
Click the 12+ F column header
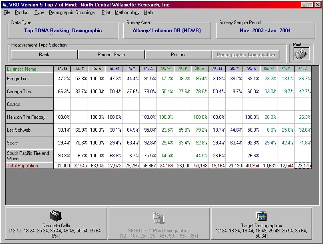point(79,69)
